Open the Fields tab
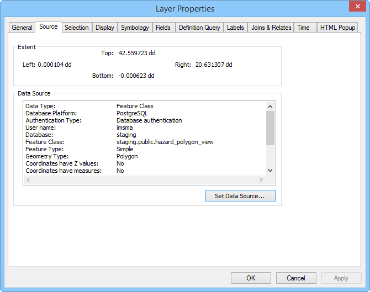The image size is (370, 292). (163, 28)
